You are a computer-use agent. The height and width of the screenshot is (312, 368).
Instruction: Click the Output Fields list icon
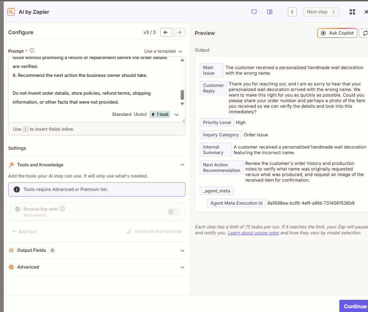[11, 250]
